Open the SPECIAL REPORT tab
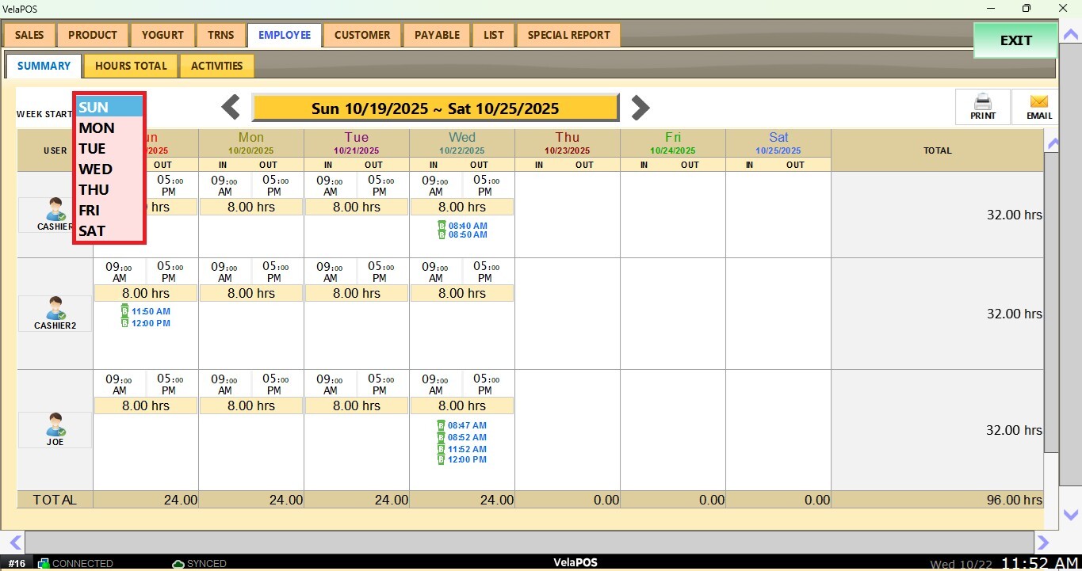Viewport: 1082px width, 571px height. tap(568, 35)
